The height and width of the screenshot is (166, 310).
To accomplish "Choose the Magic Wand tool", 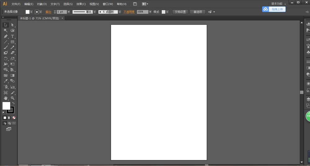I will point(6,31).
